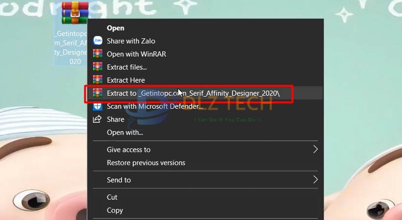This screenshot has height=220, width=402.
Task: Extract to _Getintopc.com_Serif_Affinity_Designer_2020 folder
Action: [x=205, y=93]
